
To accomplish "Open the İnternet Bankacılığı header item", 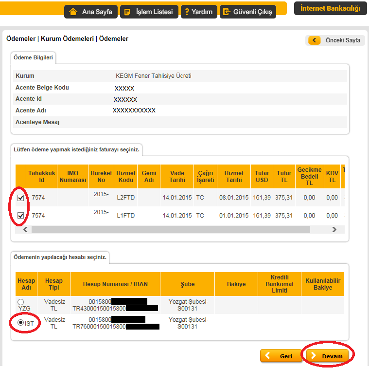I will point(330,9).
